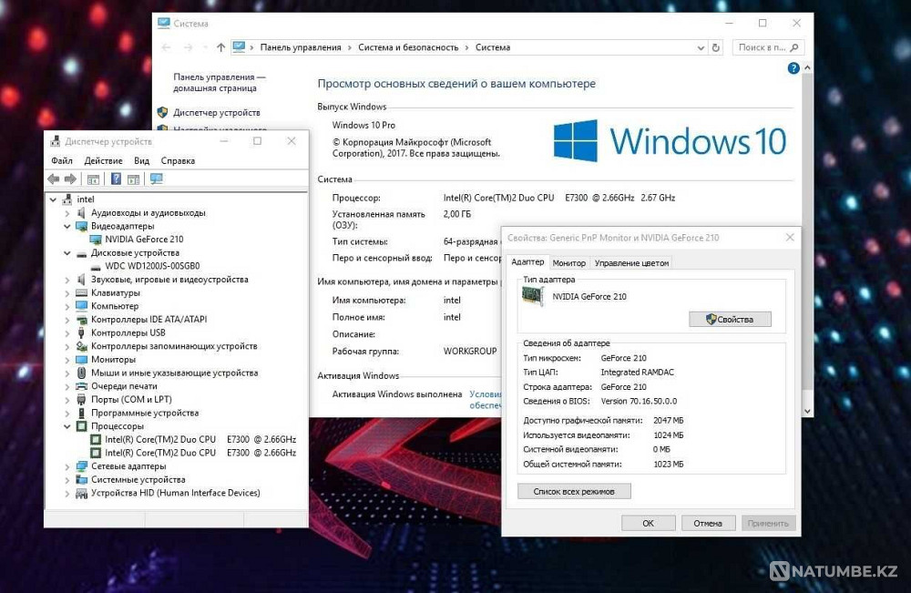
Task: Click the WDC WD1200JS-00SGB0 disk drive icon
Action: coord(97,266)
